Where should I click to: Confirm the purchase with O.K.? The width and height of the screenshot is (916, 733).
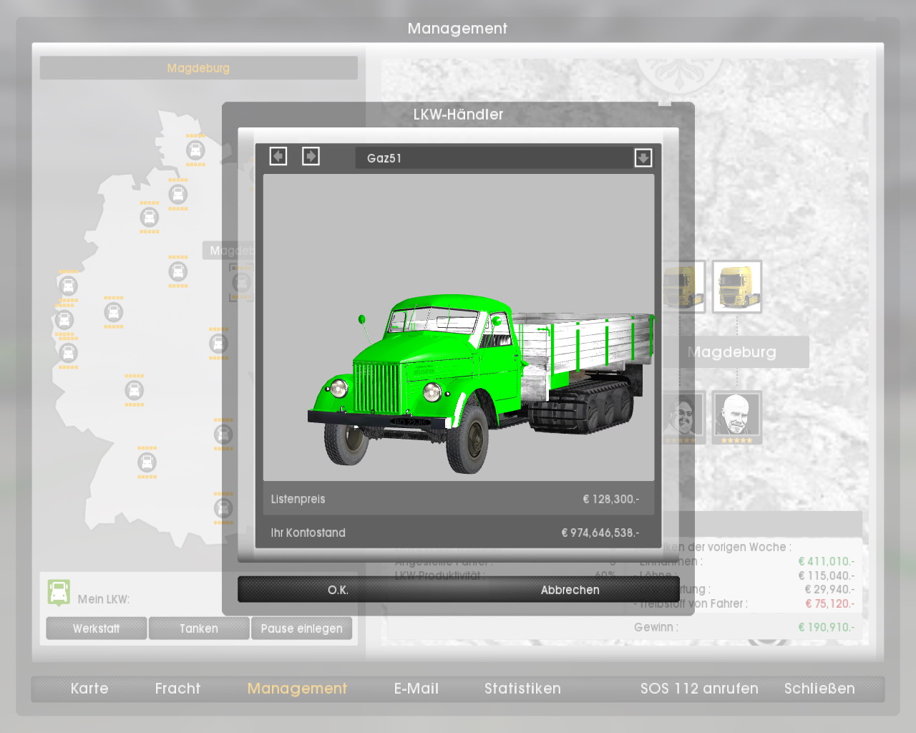tap(338, 590)
